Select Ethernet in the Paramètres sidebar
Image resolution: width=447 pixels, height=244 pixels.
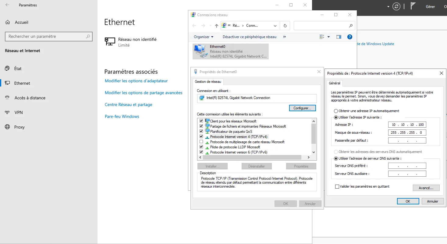(22, 83)
